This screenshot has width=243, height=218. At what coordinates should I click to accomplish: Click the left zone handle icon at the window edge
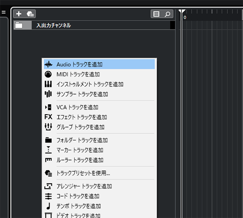pos(4,12)
